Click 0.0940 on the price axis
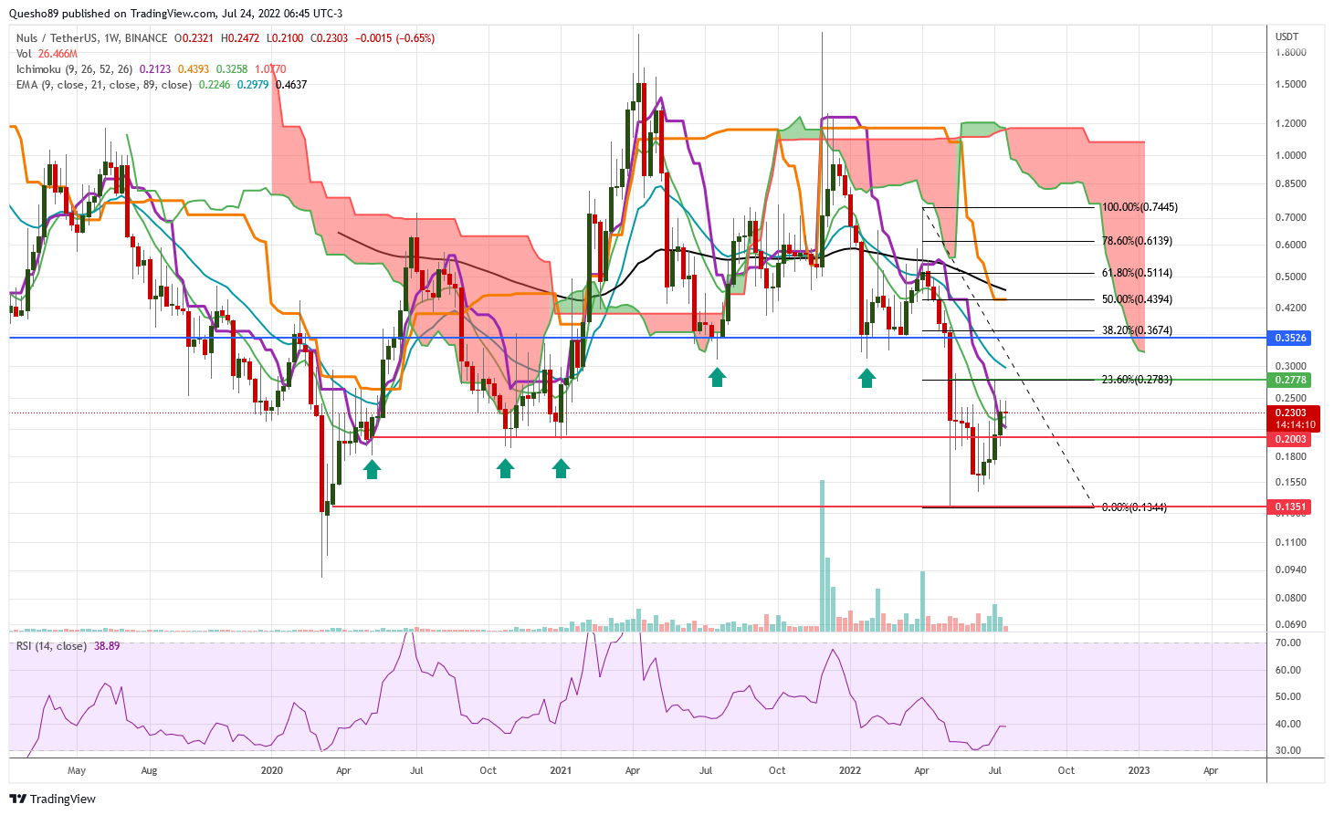The image size is (1334, 815). click(x=1291, y=569)
